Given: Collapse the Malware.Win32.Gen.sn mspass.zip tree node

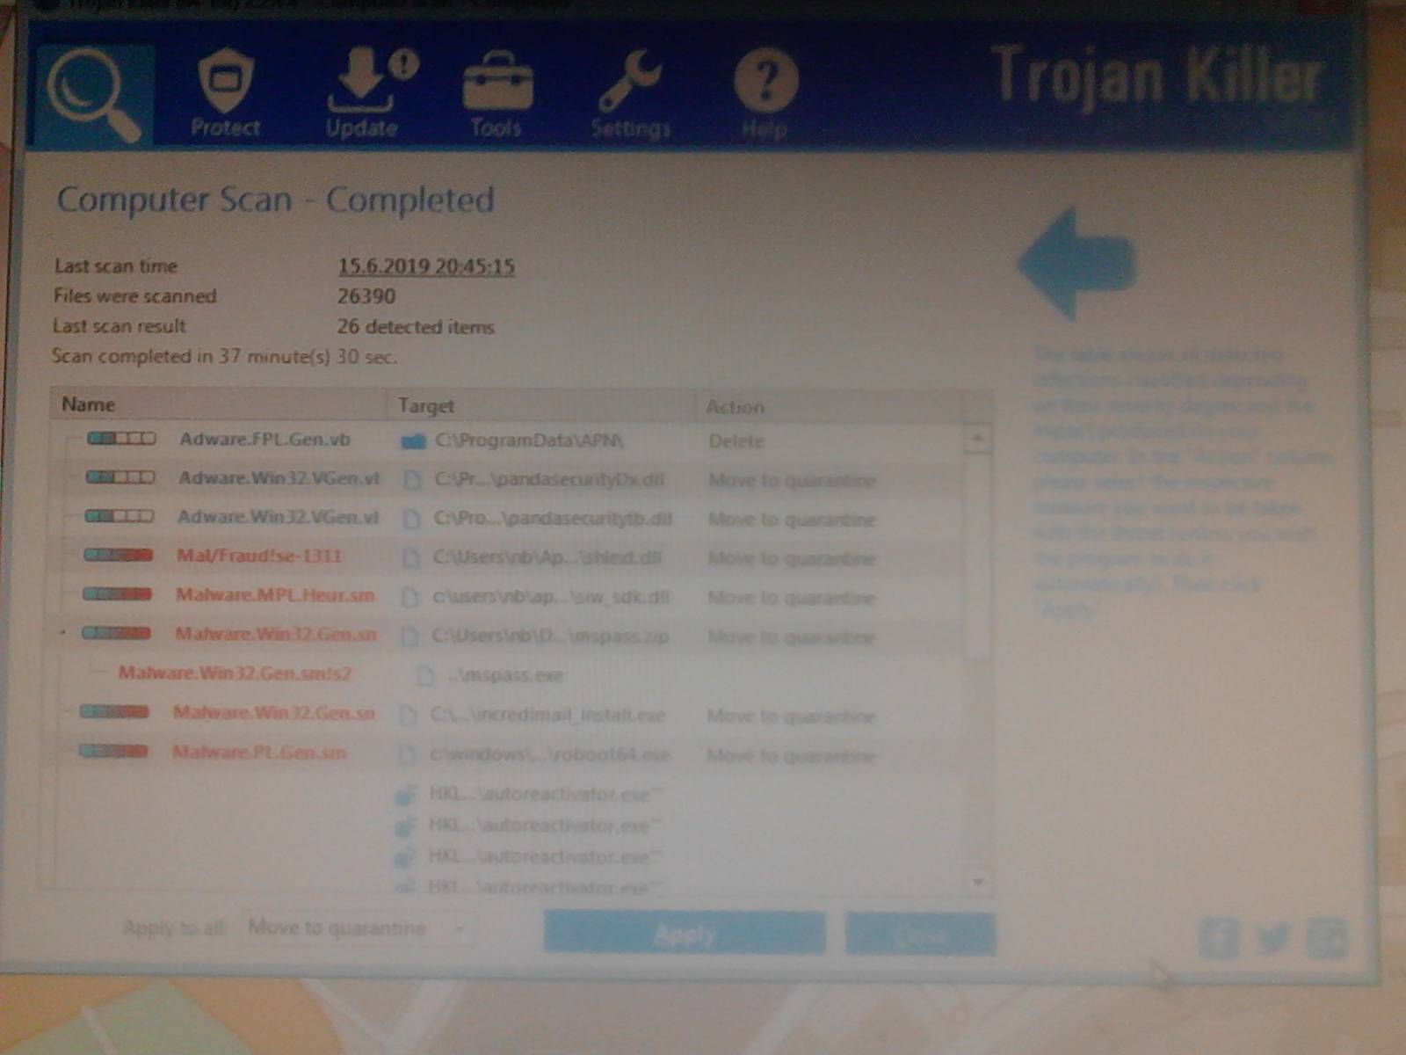Looking at the screenshot, I should point(62,633).
